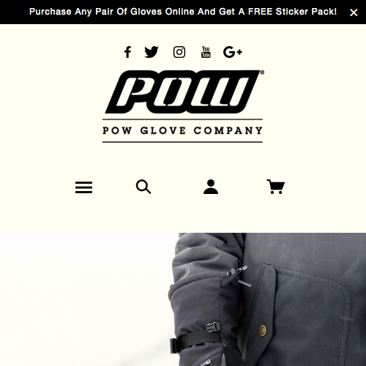The image size is (366, 366).
Task: Open the account profile icon
Action: coord(211,187)
